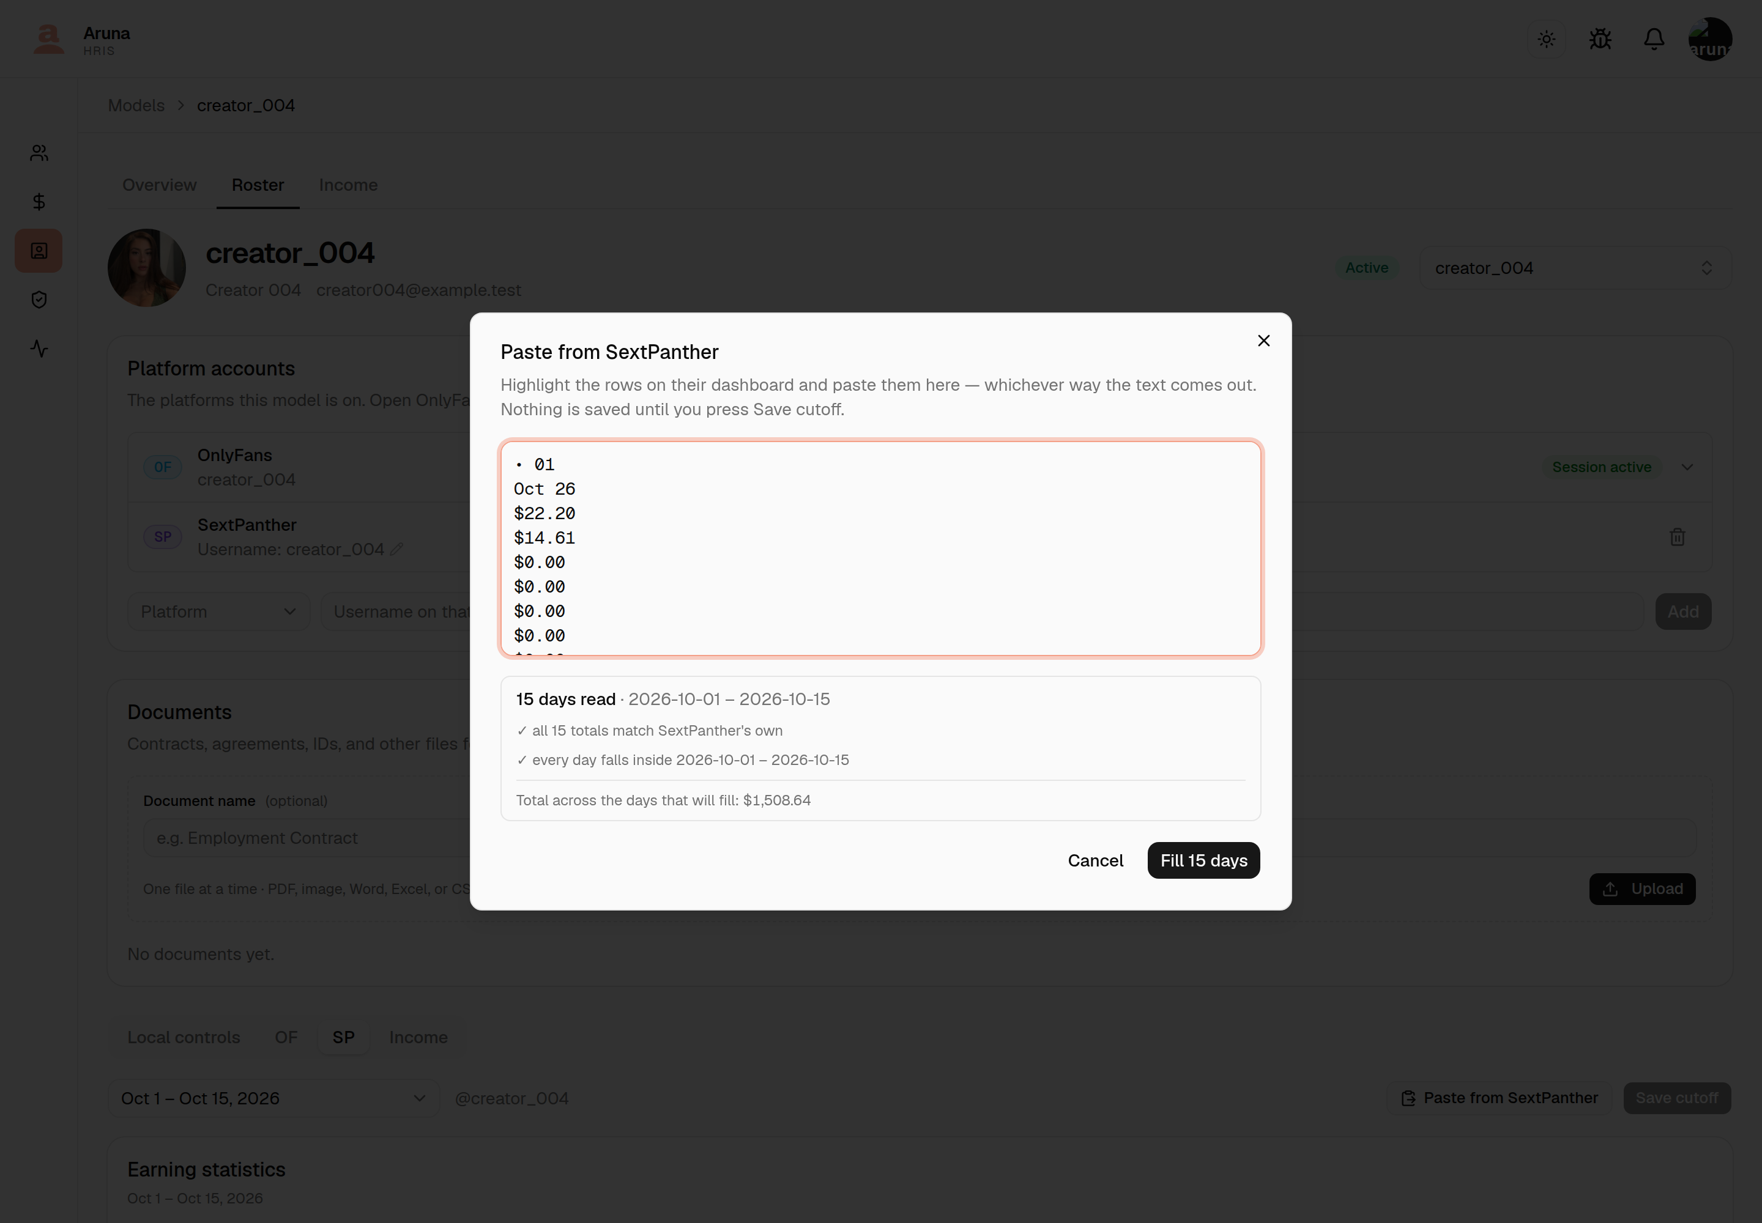
Task: Select the Local controls tab
Action: tap(184, 1036)
